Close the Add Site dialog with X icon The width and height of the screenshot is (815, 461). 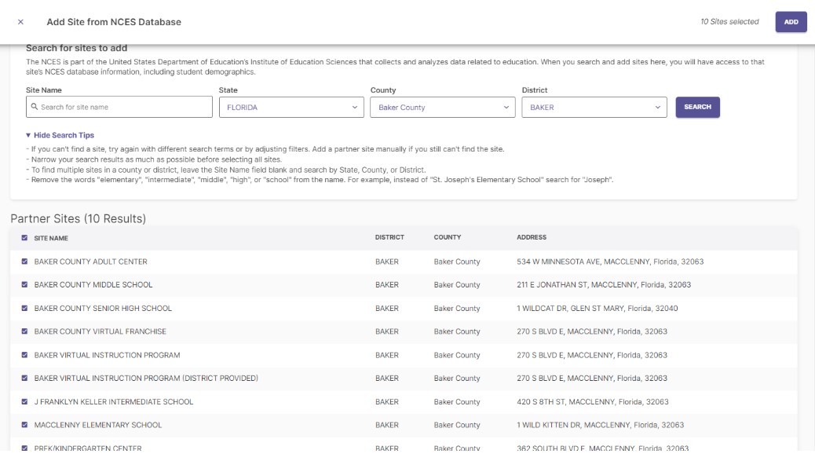click(x=20, y=22)
